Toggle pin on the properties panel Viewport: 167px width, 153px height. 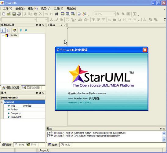(40, 93)
